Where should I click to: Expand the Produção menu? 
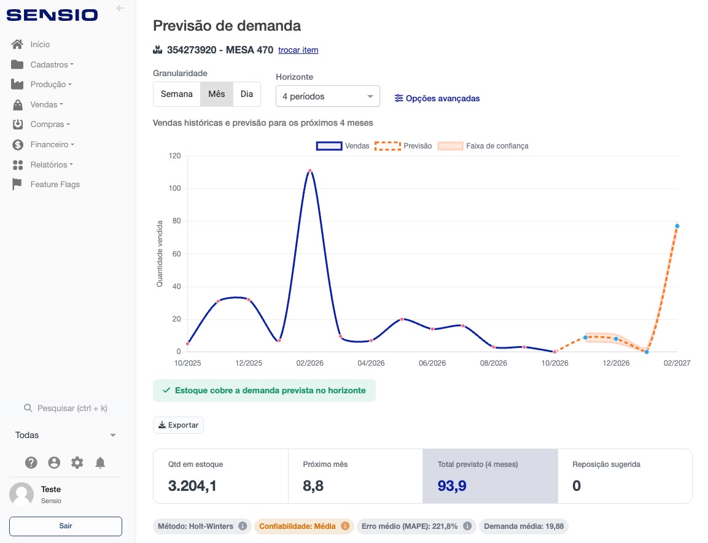(x=50, y=84)
